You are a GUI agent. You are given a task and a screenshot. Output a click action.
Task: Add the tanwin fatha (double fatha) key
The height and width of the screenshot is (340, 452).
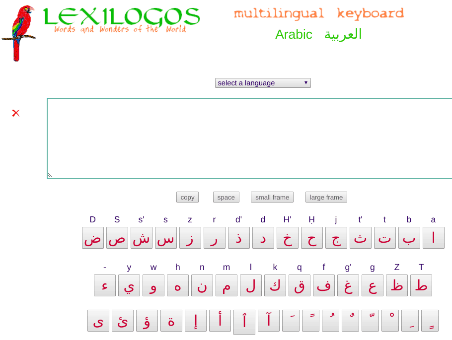tap(311, 321)
